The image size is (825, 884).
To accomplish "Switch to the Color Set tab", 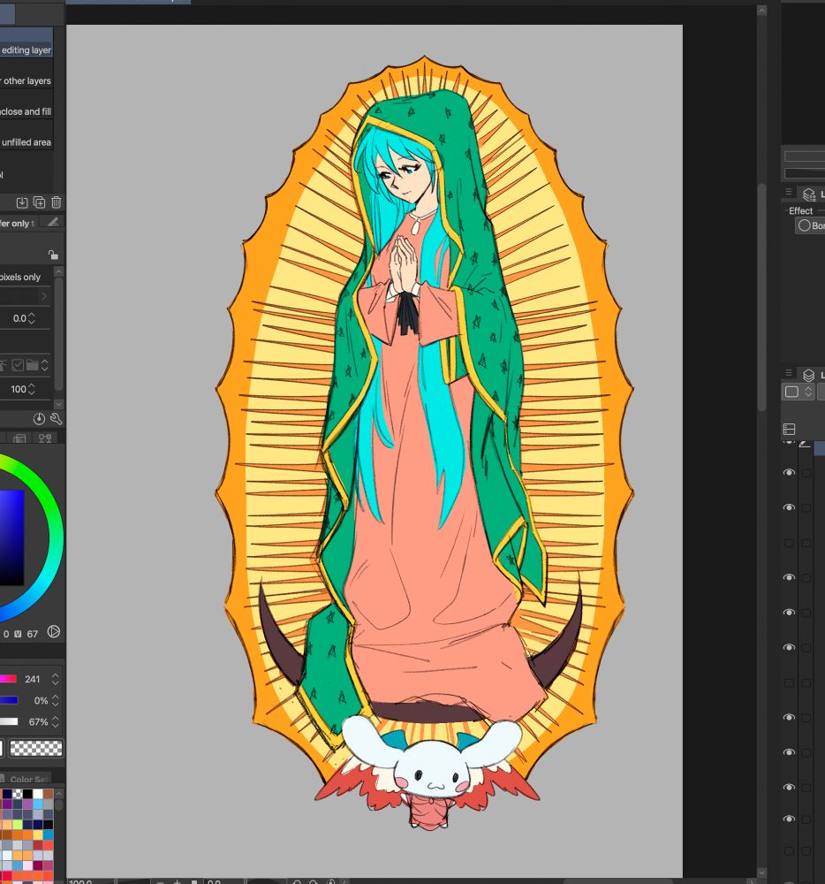I will (x=26, y=779).
